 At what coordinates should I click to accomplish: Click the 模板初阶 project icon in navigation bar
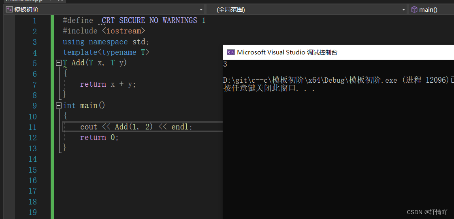9,10
